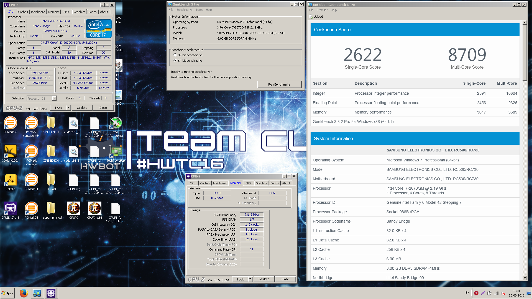
Task: Open the 3DMark06 desktop shortcut
Action: click(x=10, y=125)
